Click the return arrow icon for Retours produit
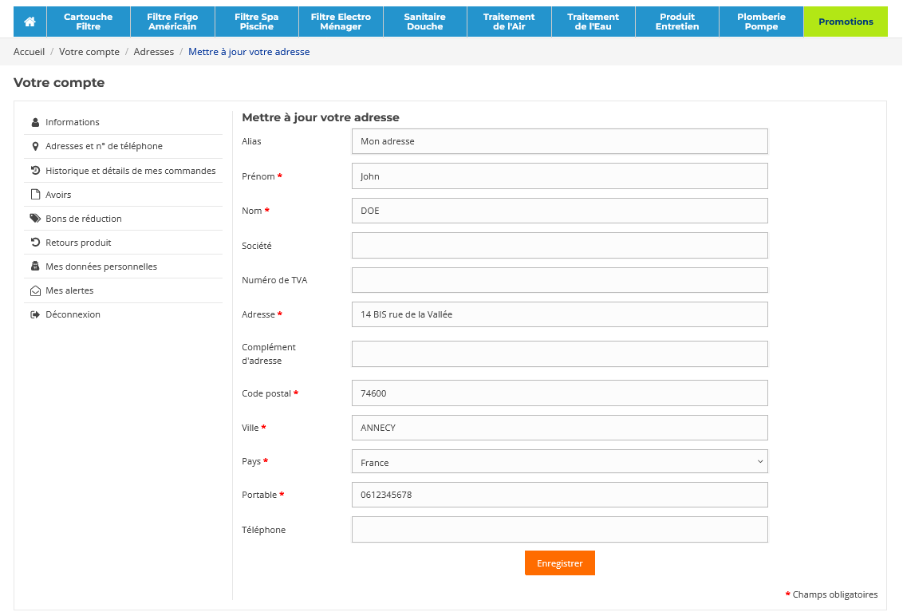This screenshot has width=903, height=616. coord(35,243)
